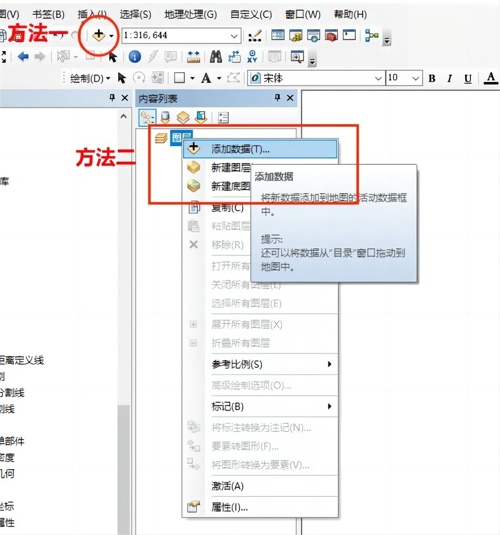500x535 pixels.
Task: Open the Find Route tool
Action: [x=234, y=56]
